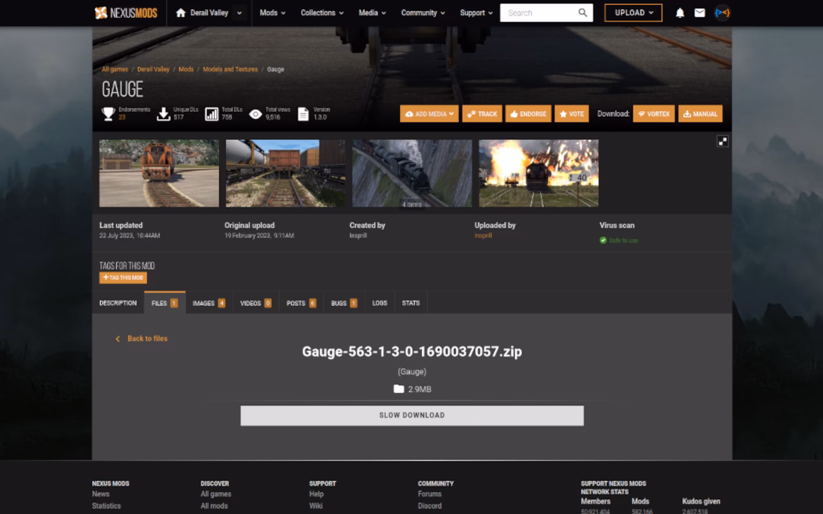Image resolution: width=823 pixels, height=514 pixels.
Task: Click footer Help link
Action: pos(316,494)
